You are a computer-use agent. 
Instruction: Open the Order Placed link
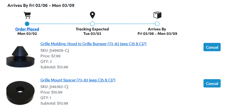(27, 29)
